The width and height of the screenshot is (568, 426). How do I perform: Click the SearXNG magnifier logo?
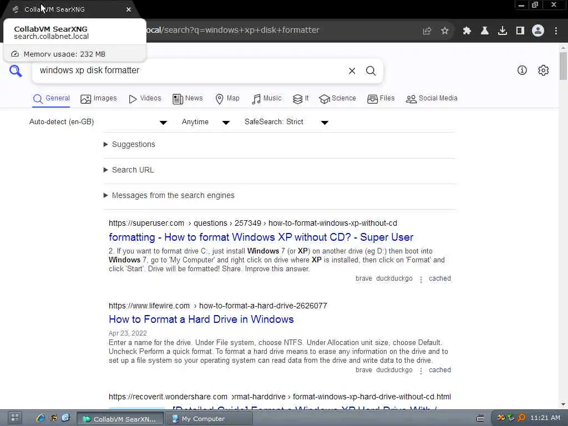point(16,70)
